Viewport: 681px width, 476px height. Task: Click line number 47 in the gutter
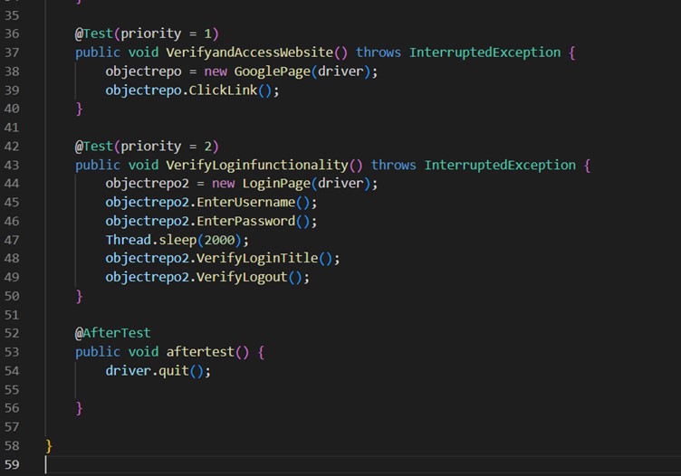point(12,240)
